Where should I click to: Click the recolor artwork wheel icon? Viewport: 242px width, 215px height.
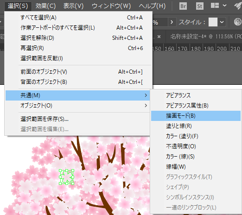(238, 22)
